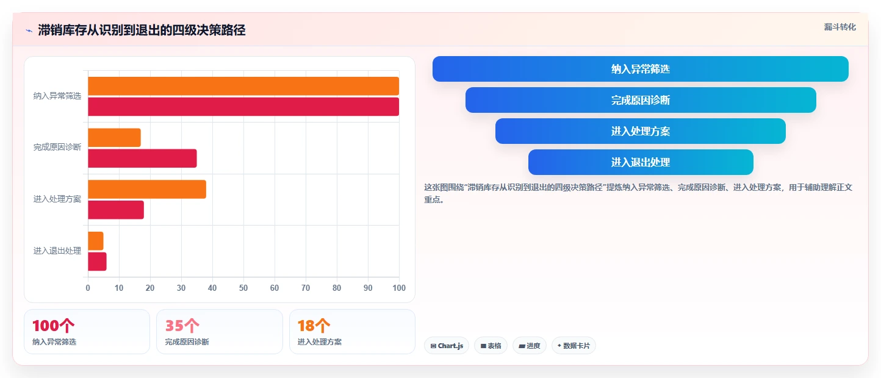The width and height of the screenshot is (881, 378).
Task: Click the orange chart bar for 纳入异常筛选
Action: [243, 86]
